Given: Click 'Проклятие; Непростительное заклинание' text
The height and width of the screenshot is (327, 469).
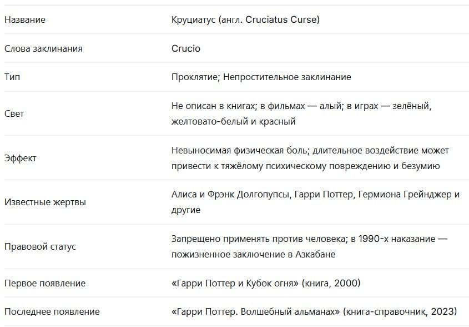Looking at the screenshot, I should pos(261,77).
